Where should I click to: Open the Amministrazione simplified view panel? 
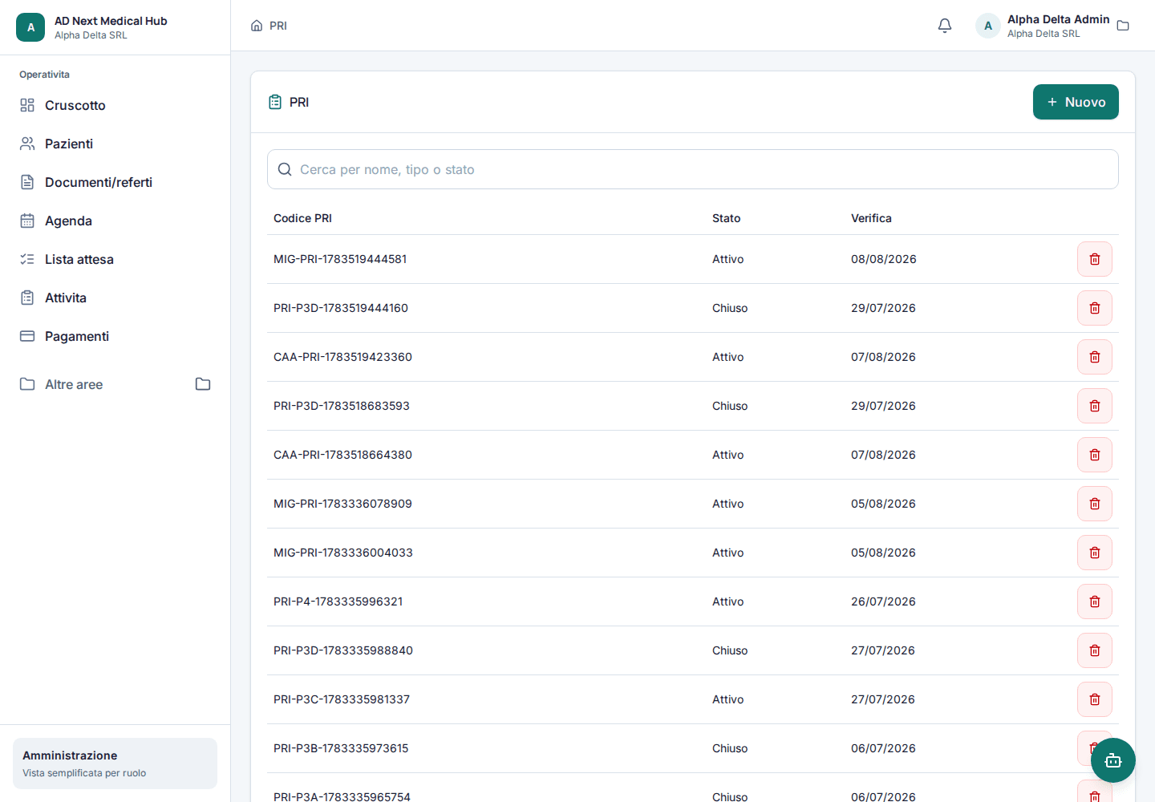[x=115, y=764]
